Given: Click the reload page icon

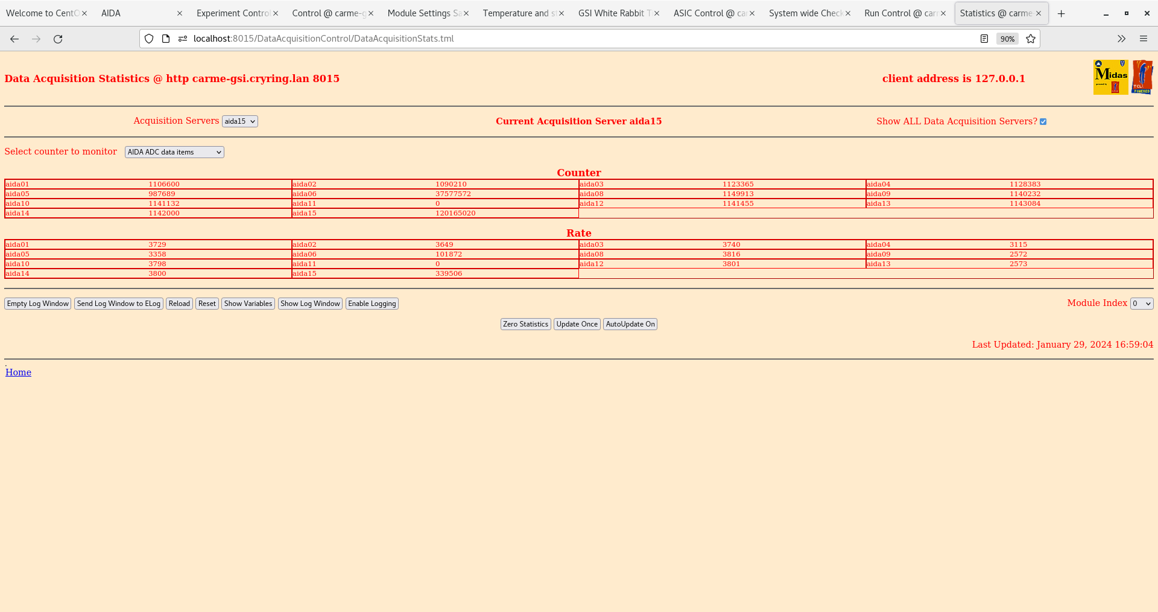Looking at the screenshot, I should (58, 39).
